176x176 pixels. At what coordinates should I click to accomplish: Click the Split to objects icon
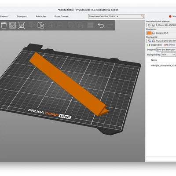pos(71,25)
